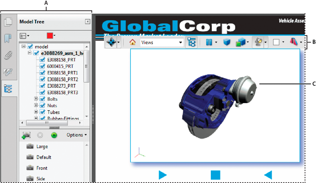Open the red swatch color dropdown arrow

[x=55, y=36]
